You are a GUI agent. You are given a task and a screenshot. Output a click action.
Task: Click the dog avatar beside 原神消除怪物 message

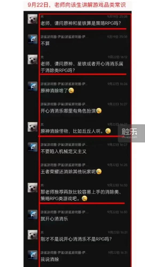[x=33, y=127]
